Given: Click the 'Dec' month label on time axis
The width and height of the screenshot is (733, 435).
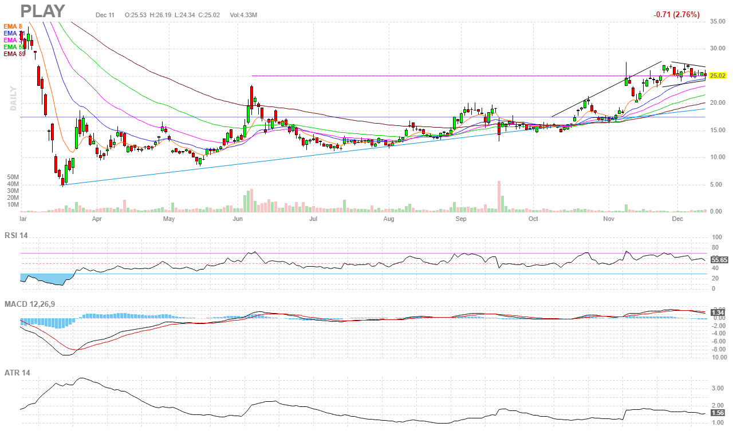Looking at the screenshot, I should [x=677, y=219].
